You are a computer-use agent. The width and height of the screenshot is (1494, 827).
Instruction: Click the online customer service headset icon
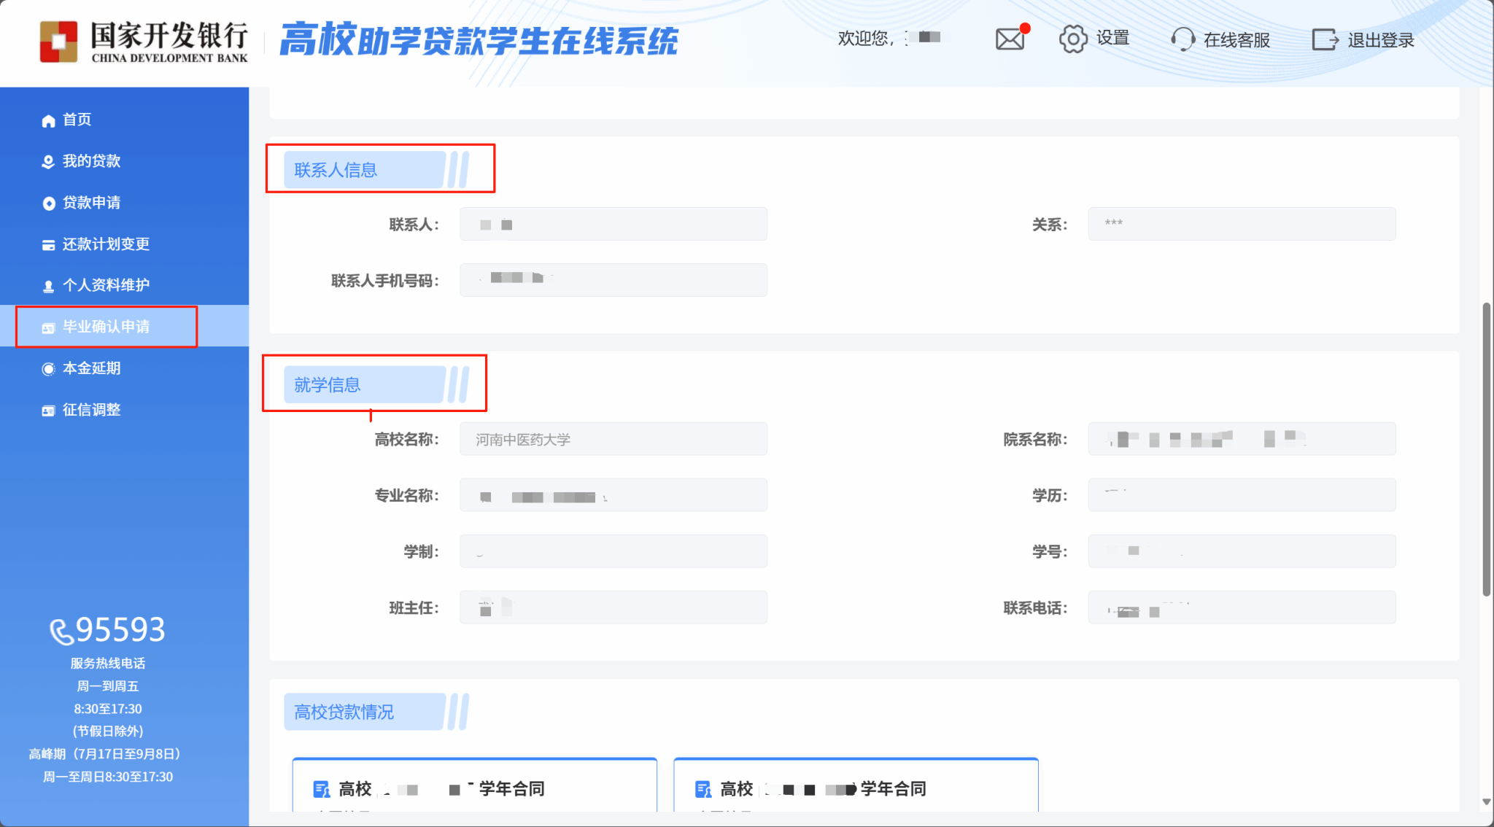click(x=1183, y=39)
